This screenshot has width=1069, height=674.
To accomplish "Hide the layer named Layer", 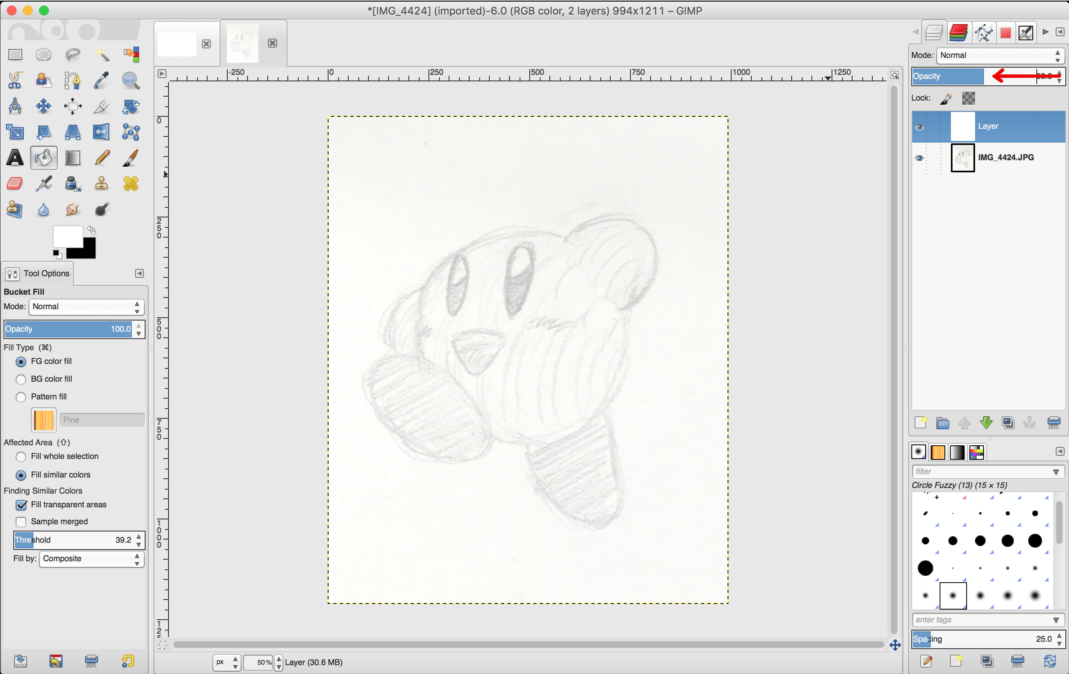I will coord(919,127).
